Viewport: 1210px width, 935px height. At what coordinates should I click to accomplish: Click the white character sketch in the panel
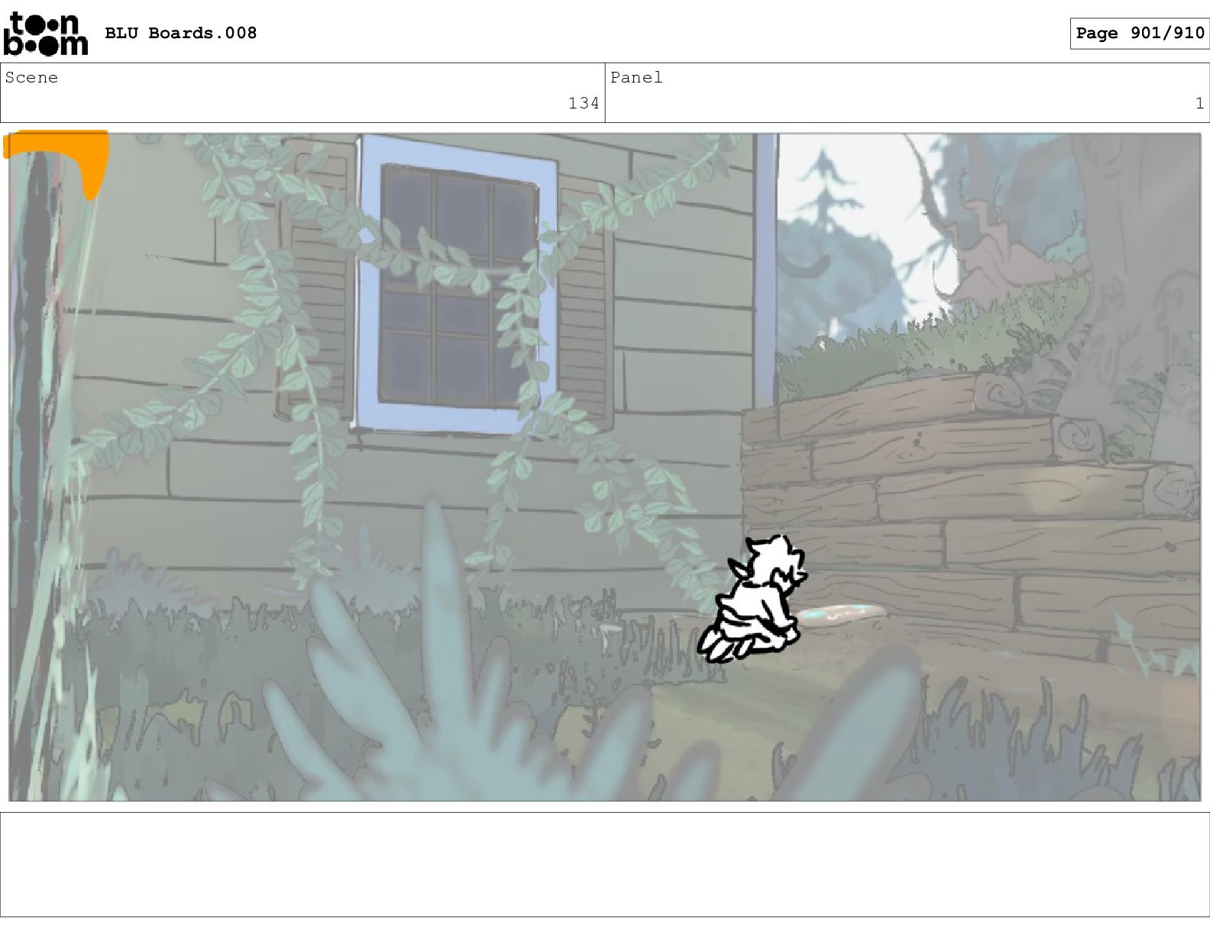pos(752,598)
